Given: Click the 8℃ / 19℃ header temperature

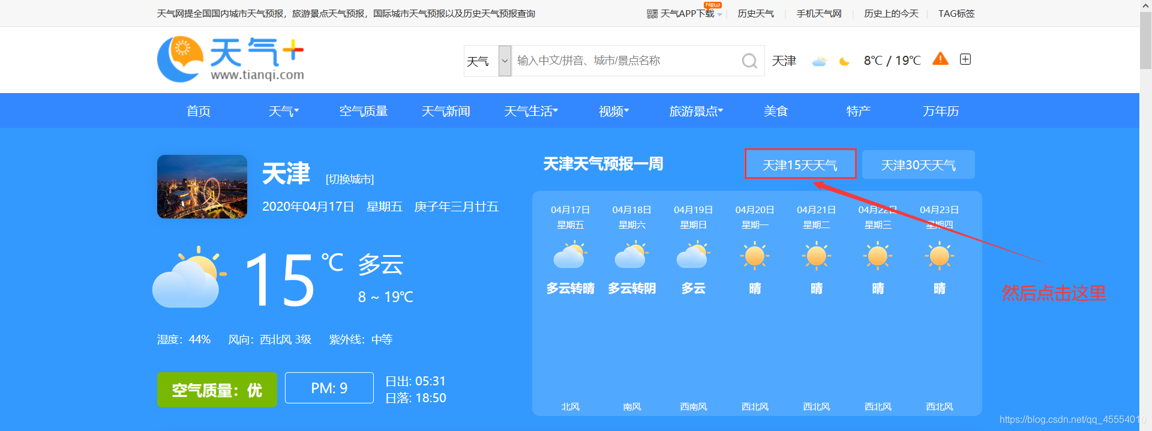Looking at the screenshot, I should pyautogui.click(x=892, y=61).
